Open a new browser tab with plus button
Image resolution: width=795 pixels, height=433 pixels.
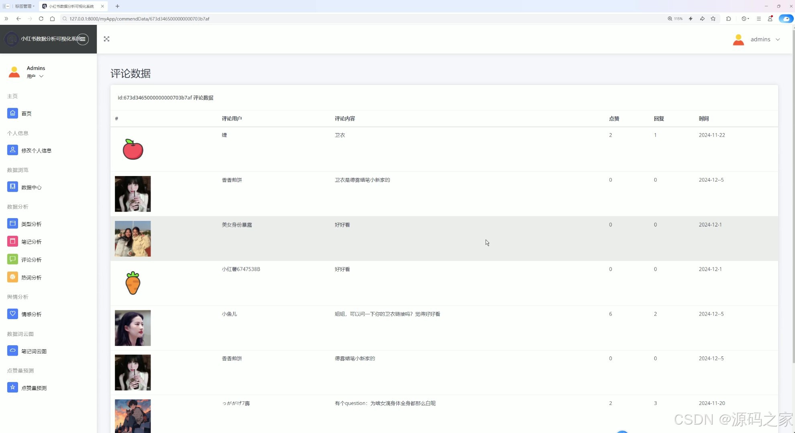coord(117,6)
